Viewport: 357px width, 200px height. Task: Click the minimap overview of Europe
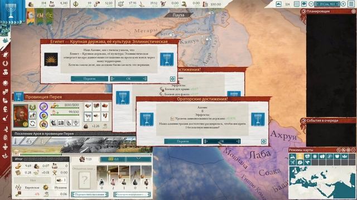322,182
